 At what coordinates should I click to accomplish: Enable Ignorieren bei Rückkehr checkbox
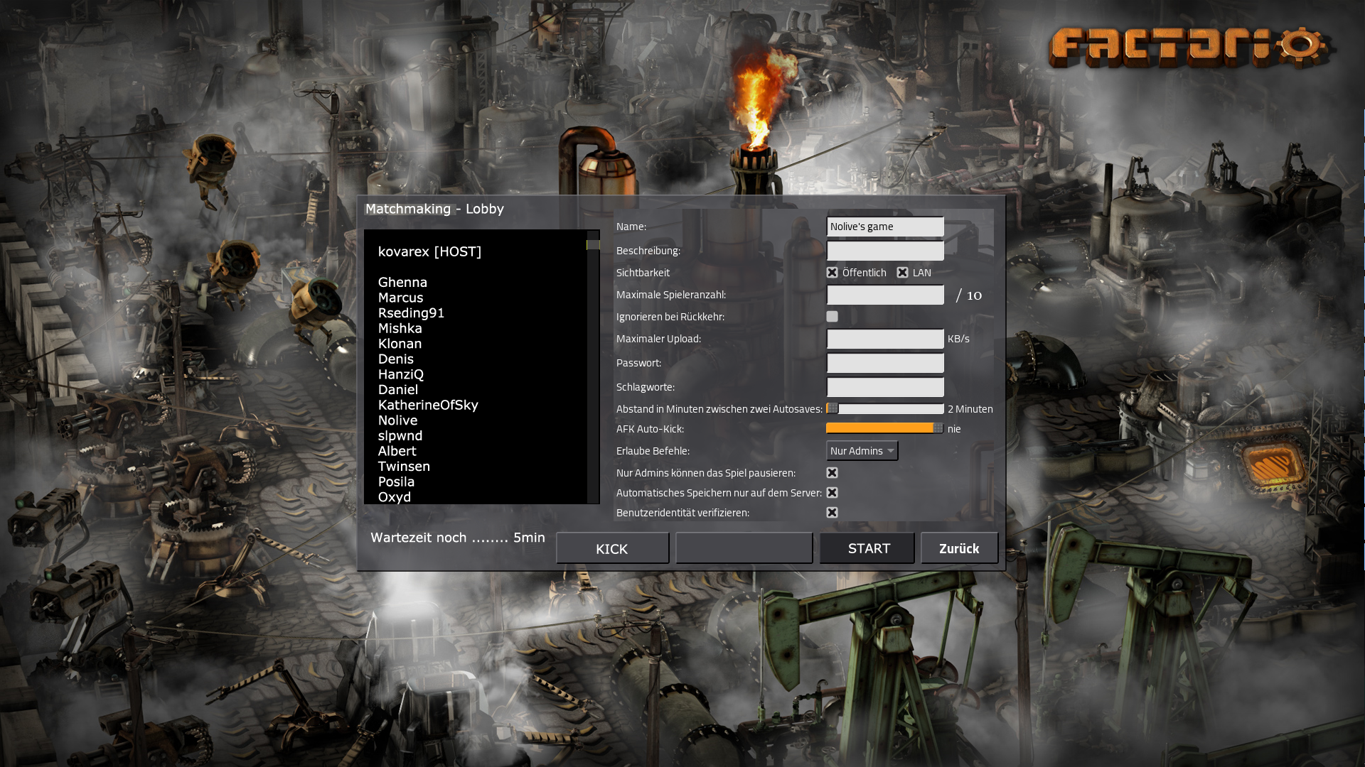tap(832, 317)
